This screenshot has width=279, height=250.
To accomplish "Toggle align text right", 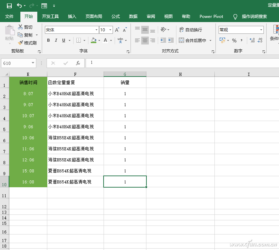I will point(153,40).
